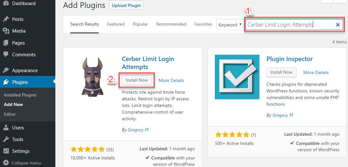Click the Dashboard gauge icon
The height and width of the screenshot is (167, 348).
tap(6, 3)
